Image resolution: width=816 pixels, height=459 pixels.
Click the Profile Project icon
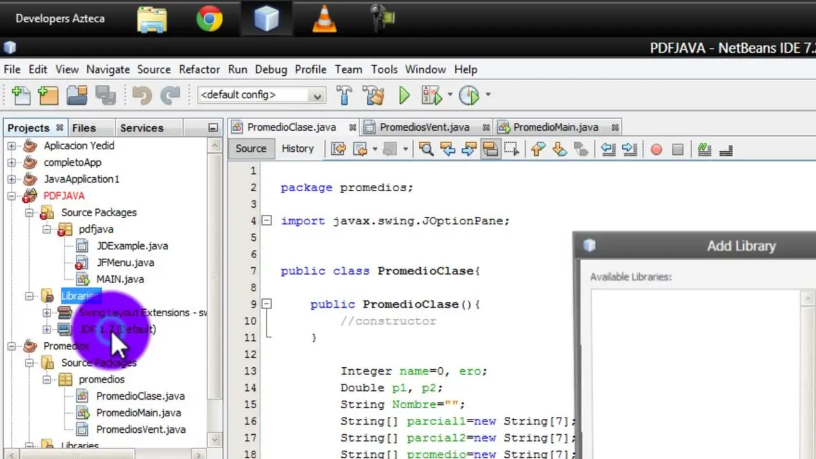469,96
